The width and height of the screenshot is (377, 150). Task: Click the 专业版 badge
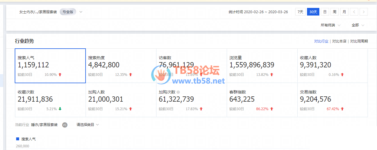[x=68, y=12]
